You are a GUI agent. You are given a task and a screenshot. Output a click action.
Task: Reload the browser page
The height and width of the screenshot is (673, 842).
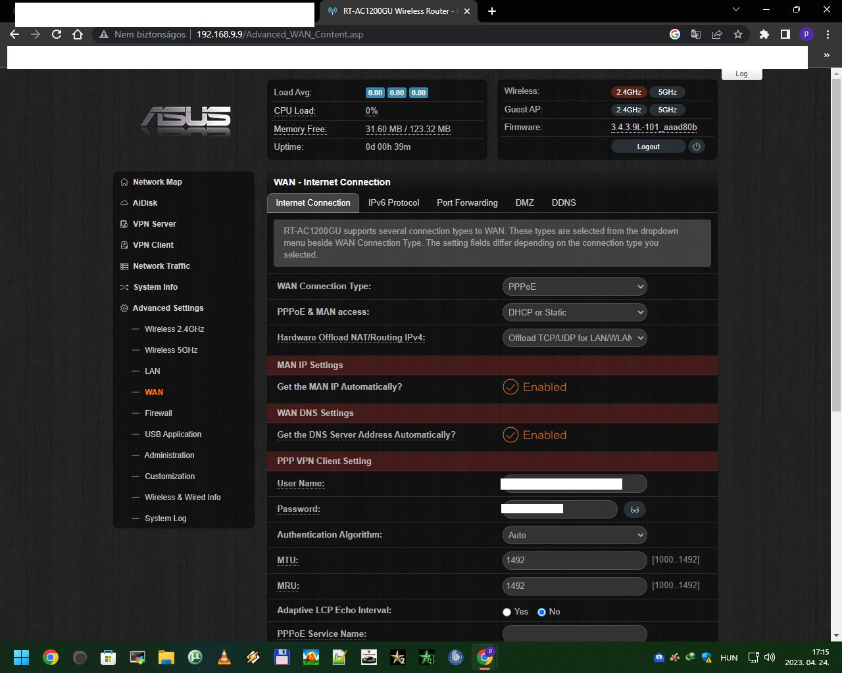click(x=57, y=34)
